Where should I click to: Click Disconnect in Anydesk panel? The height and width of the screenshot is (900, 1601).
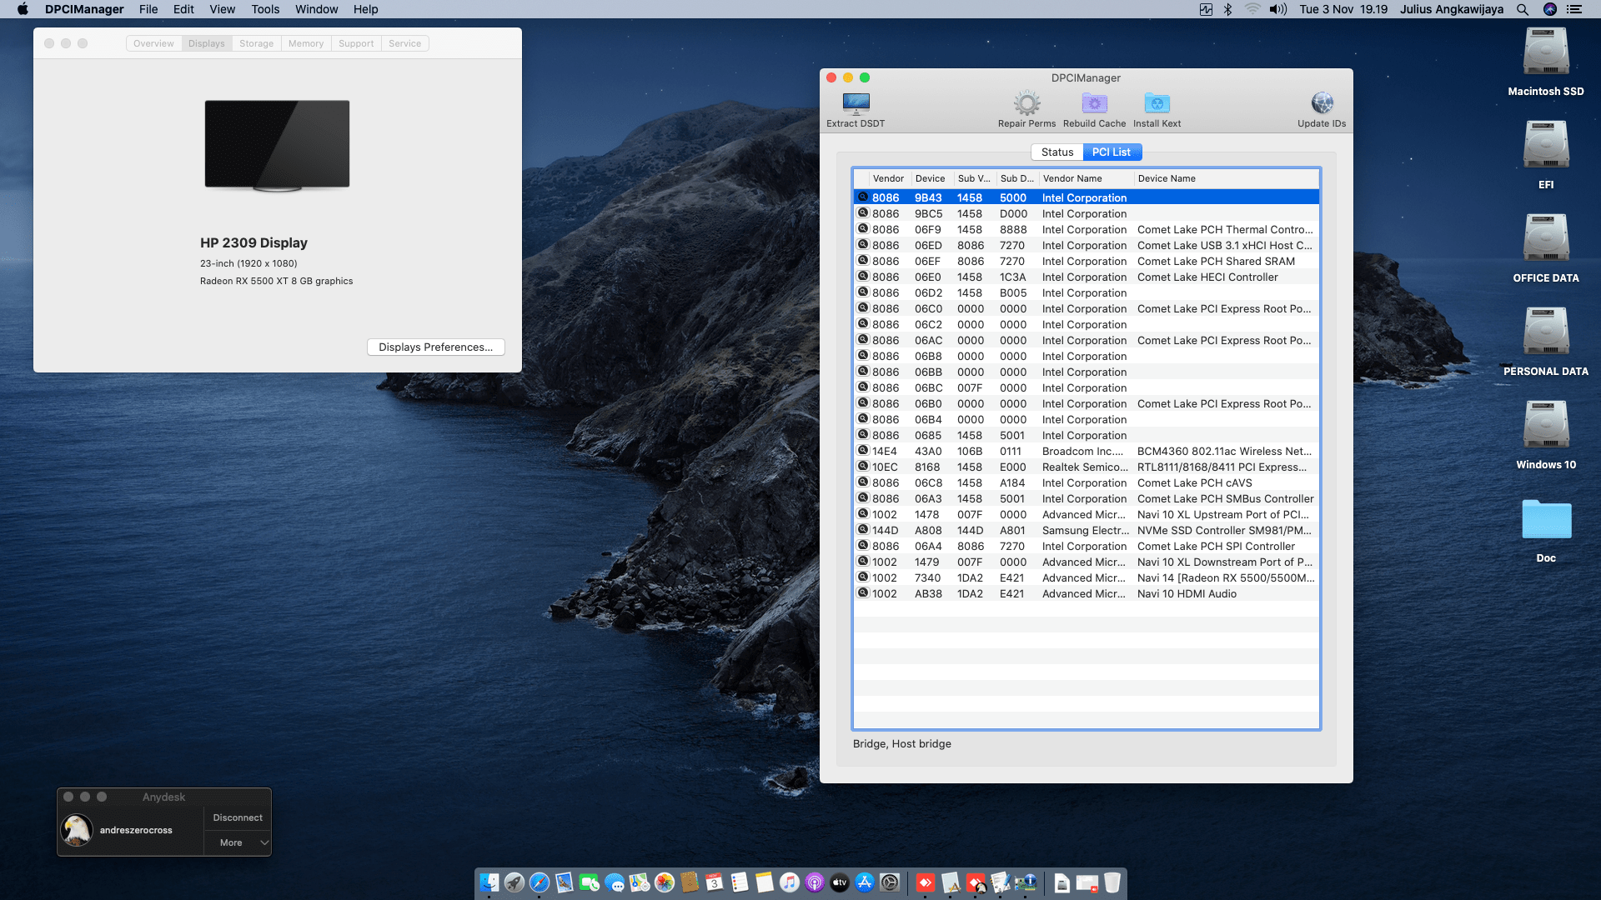click(238, 817)
